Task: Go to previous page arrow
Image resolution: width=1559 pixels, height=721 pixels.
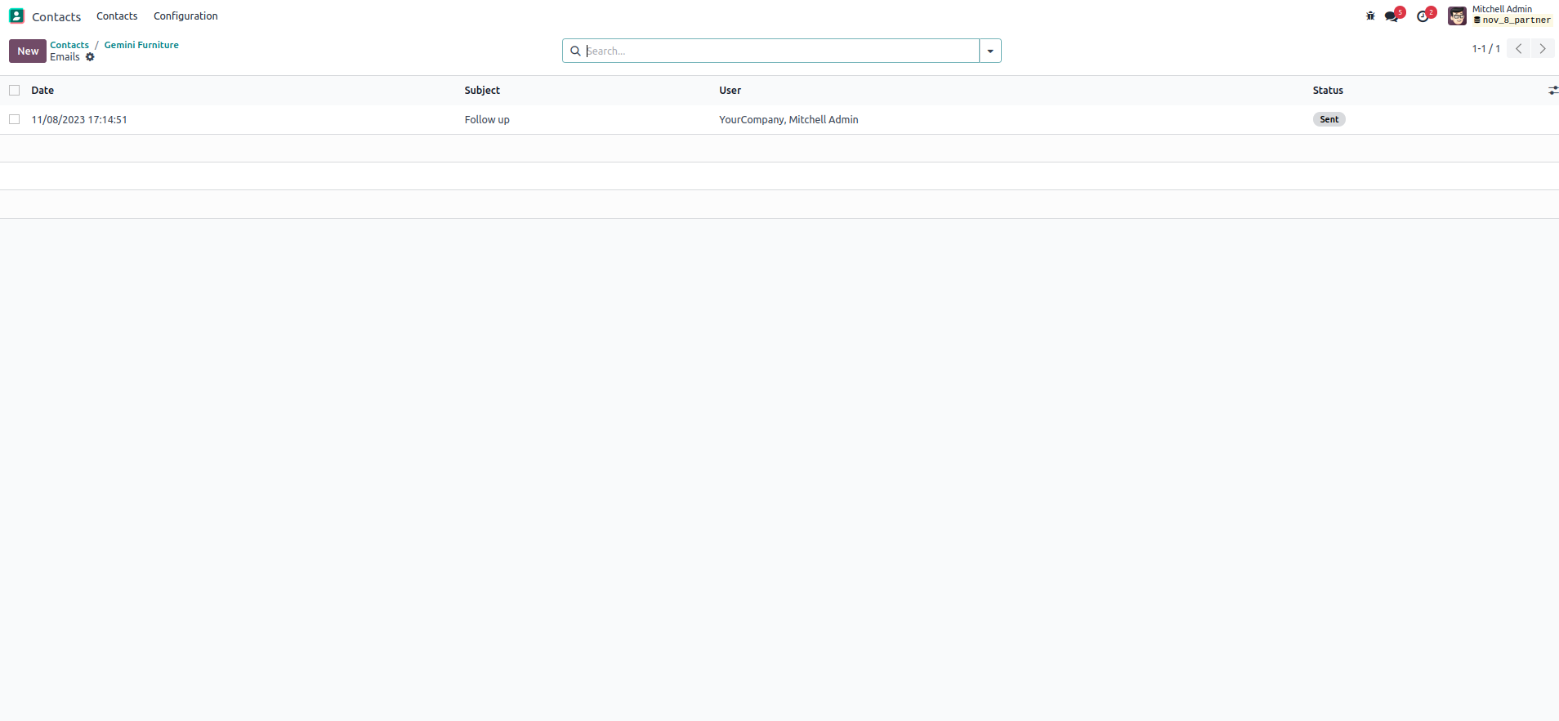Action: pos(1518,49)
